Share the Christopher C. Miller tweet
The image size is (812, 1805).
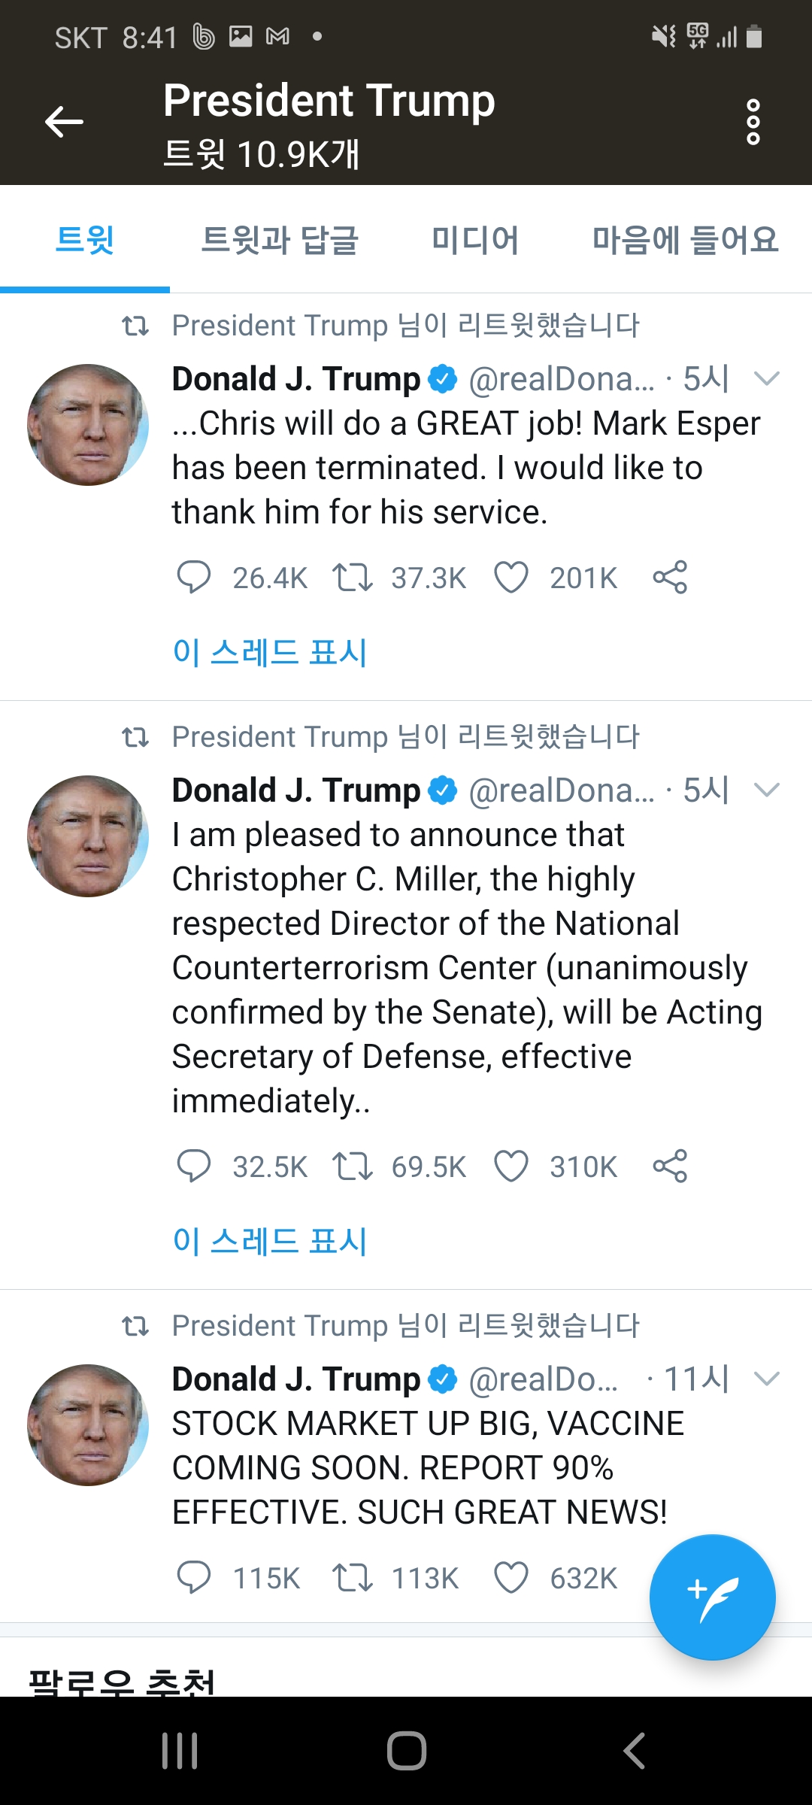[670, 1166]
